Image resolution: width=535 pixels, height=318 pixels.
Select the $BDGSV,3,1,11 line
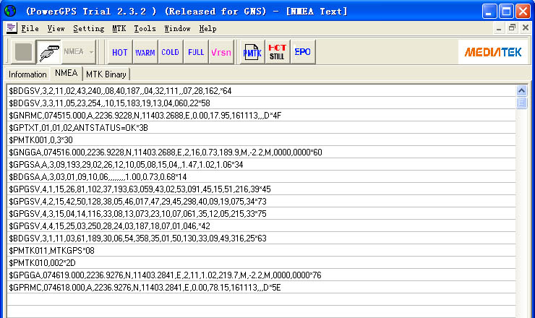coord(262,239)
